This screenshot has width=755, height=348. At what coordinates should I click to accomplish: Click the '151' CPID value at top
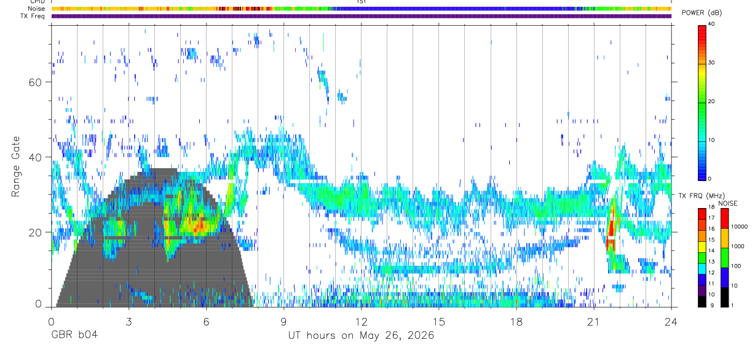click(362, 2)
